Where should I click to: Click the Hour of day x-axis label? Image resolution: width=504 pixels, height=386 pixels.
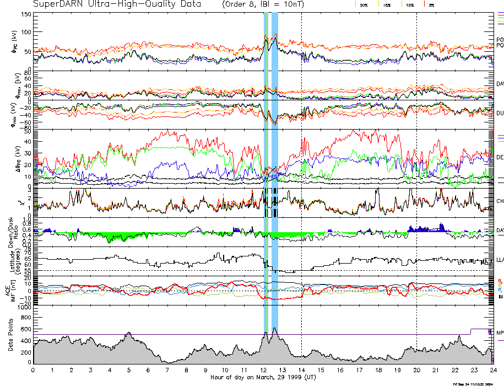[x=263, y=378]
